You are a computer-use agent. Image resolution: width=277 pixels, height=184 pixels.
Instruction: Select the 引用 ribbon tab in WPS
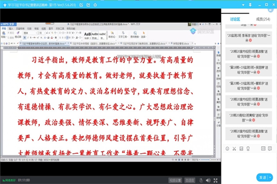click(x=29, y=28)
